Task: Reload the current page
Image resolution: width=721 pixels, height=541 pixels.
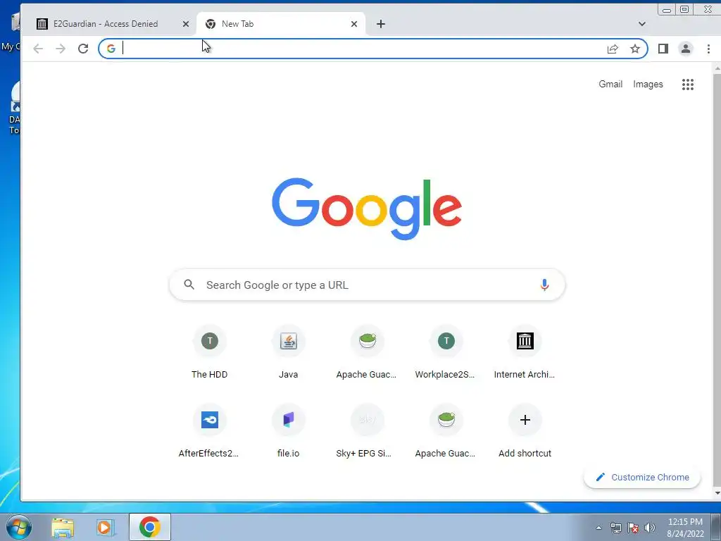Action: pos(83,49)
